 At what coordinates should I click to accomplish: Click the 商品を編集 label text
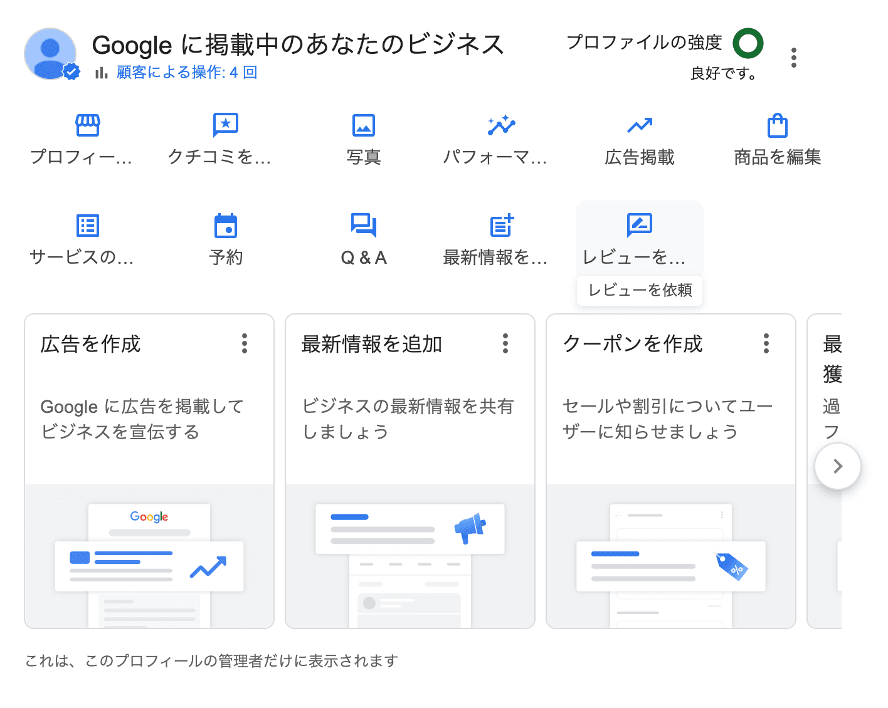tap(778, 157)
